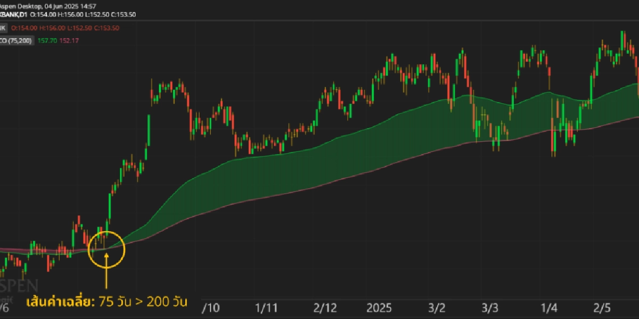The width and height of the screenshot is (639, 319).
Task: Click the pink 152.17 indicator value
Action: [70, 41]
